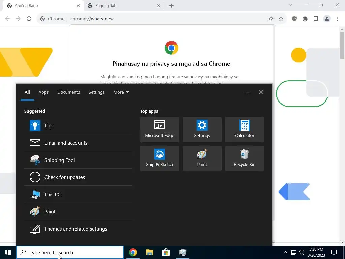The width and height of the screenshot is (345, 259).
Task: Close the Ano'ng Bago tab
Action: coord(78,6)
